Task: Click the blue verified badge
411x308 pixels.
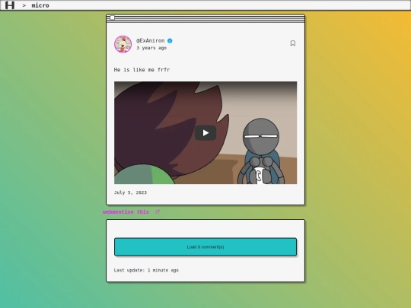Action: tap(170, 41)
